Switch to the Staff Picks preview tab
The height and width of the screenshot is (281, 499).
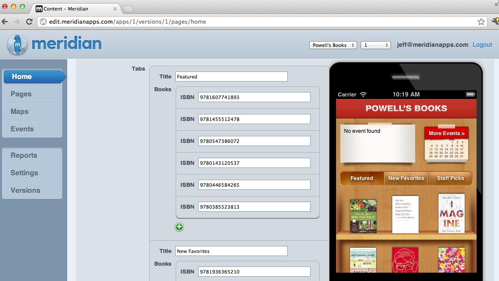click(x=450, y=178)
